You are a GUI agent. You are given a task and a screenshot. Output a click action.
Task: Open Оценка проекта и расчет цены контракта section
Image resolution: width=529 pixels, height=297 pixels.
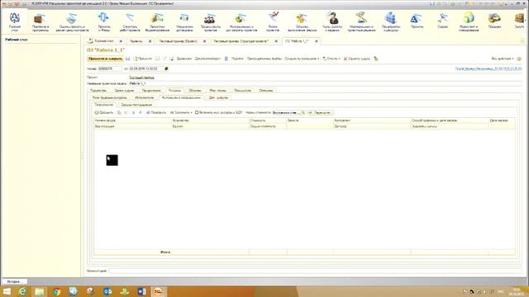pos(72,22)
